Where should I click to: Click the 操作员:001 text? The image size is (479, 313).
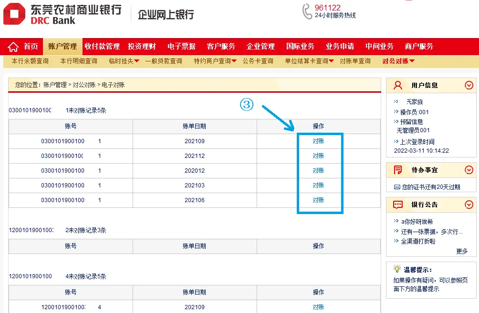pos(415,112)
